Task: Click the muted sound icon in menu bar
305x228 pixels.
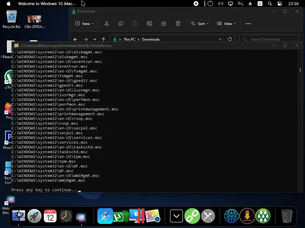Action: 240,4
